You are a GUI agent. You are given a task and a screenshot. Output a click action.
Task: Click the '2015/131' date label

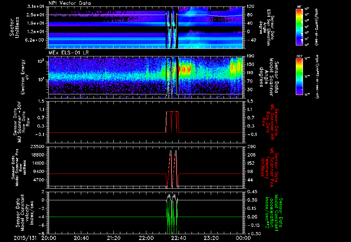coord(25,238)
